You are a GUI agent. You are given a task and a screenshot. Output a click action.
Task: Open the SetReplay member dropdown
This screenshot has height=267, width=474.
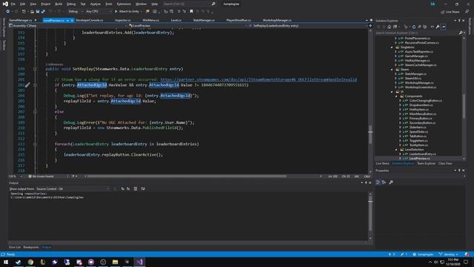[x=308, y=26]
